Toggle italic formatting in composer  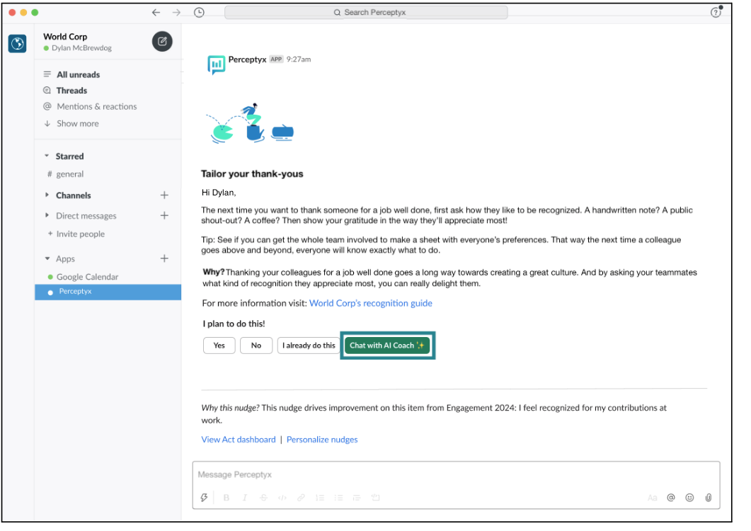245,498
